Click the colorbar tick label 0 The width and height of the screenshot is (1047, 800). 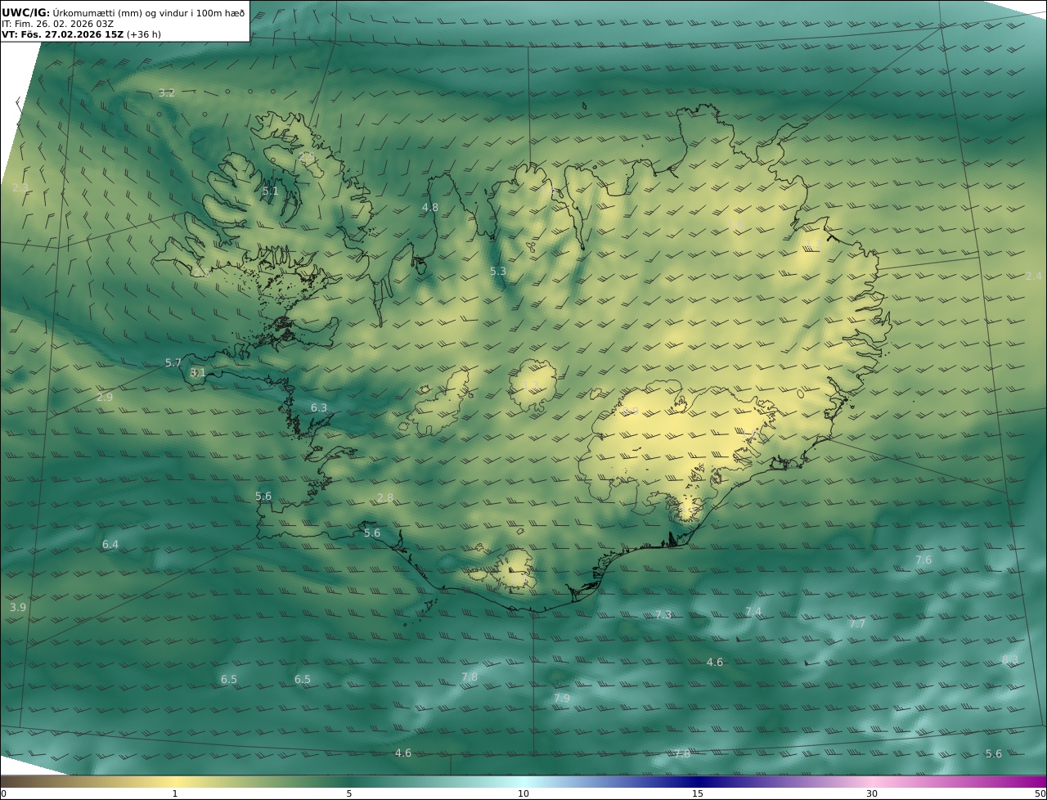click(x=3, y=794)
